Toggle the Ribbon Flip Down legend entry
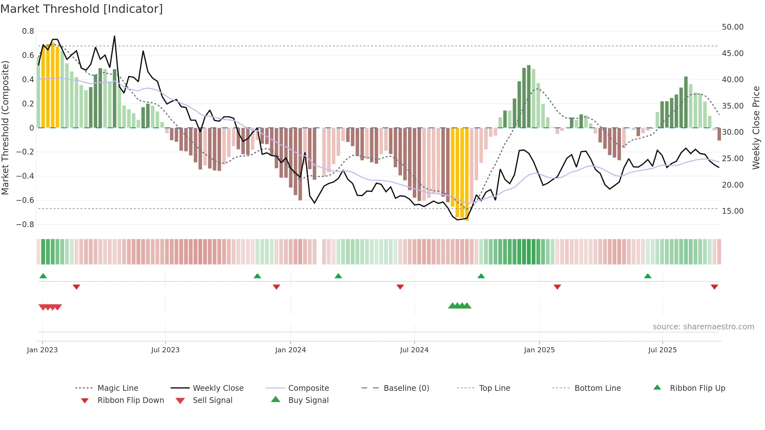Screen dimensions: 765x430 click(x=122, y=400)
